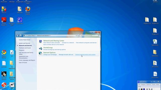Refresh the Control Panel address bar

(78, 35)
